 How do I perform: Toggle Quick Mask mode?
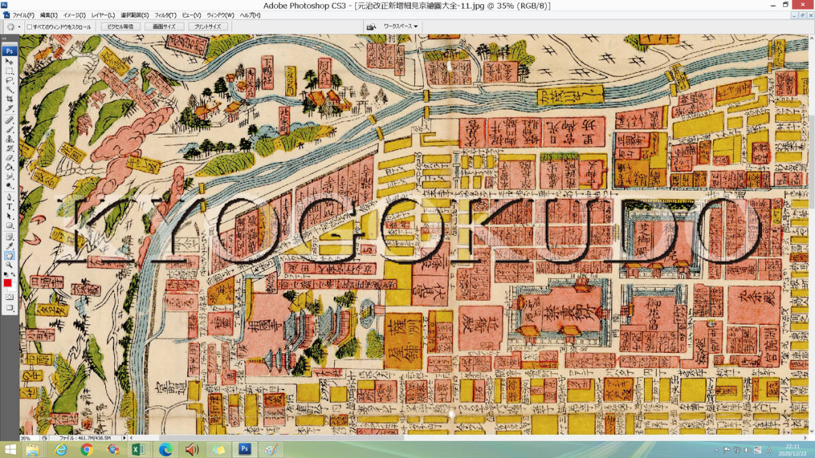click(x=10, y=297)
